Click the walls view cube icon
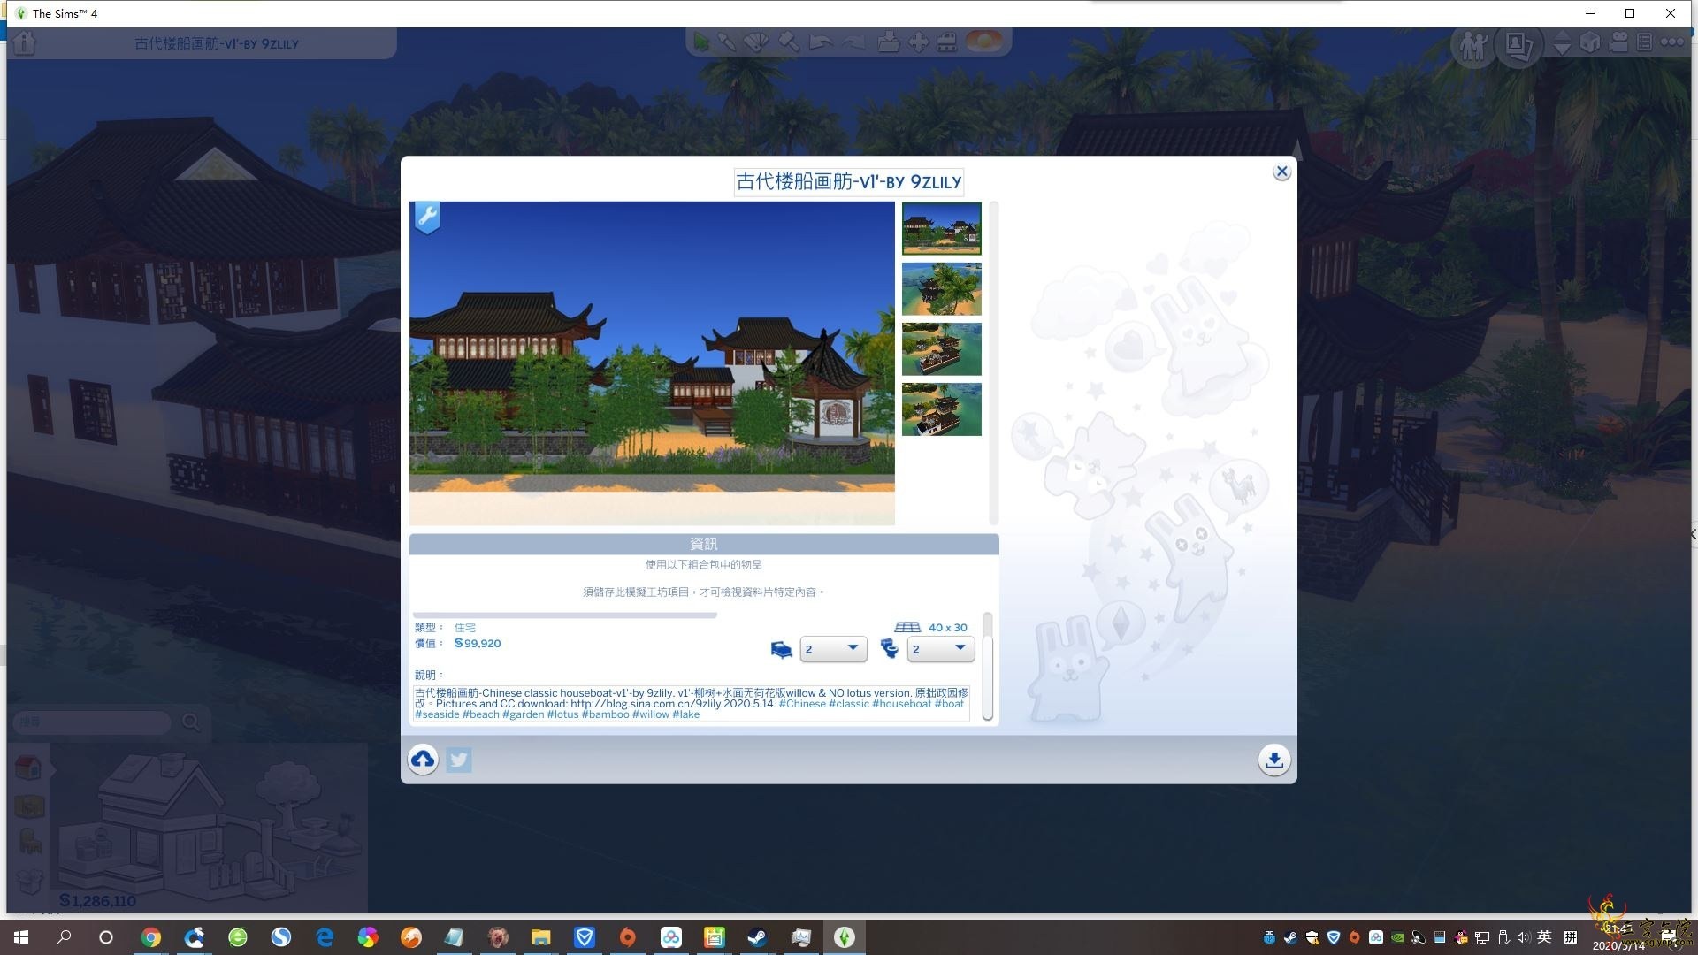 (x=1590, y=42)
